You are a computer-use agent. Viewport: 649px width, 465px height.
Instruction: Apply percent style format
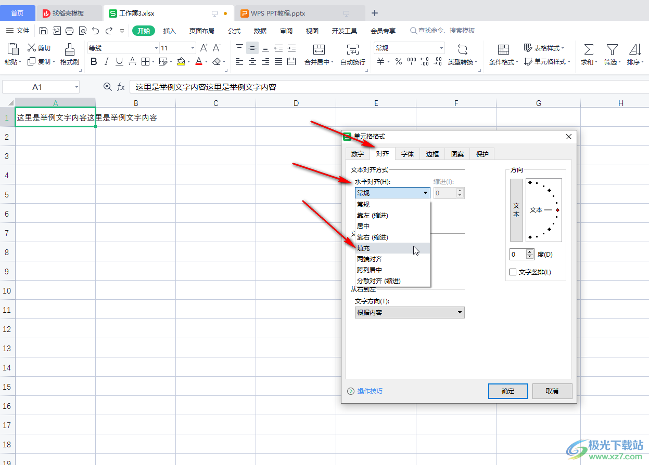pos(398,62)
